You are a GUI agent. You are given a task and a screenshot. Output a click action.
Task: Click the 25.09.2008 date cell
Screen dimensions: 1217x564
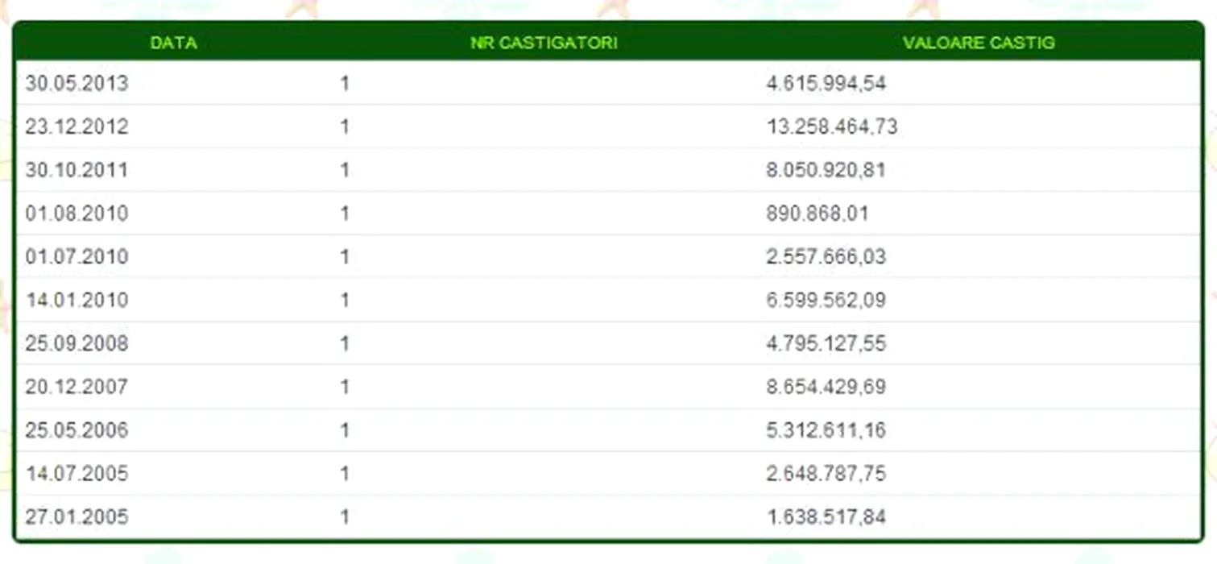(77, 344)
